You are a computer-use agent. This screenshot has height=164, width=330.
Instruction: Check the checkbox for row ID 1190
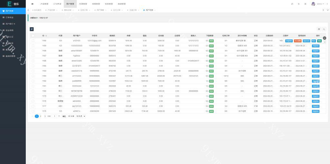[33, 41]
